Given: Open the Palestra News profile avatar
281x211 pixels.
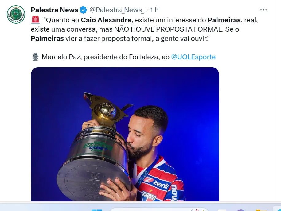Looking at the screenshot, I should 16,14.
